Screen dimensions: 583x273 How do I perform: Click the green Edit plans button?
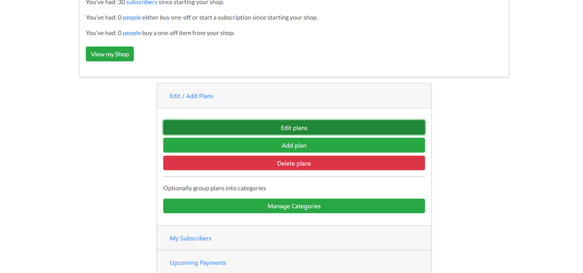[x=294, y=127]
